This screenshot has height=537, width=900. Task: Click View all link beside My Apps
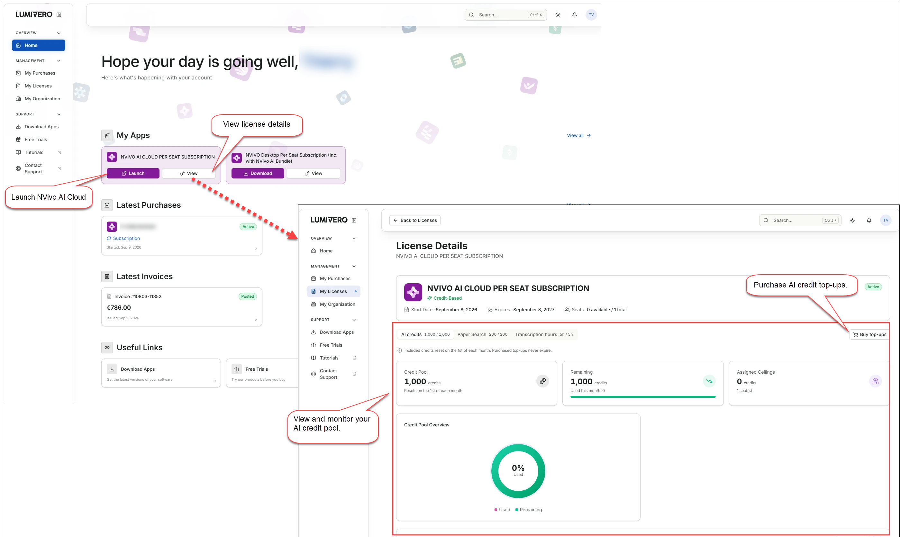click(578, 135)
